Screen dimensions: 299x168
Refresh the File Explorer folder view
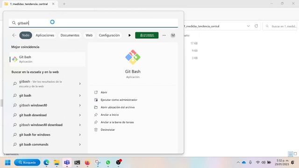(x=256, y=26)
